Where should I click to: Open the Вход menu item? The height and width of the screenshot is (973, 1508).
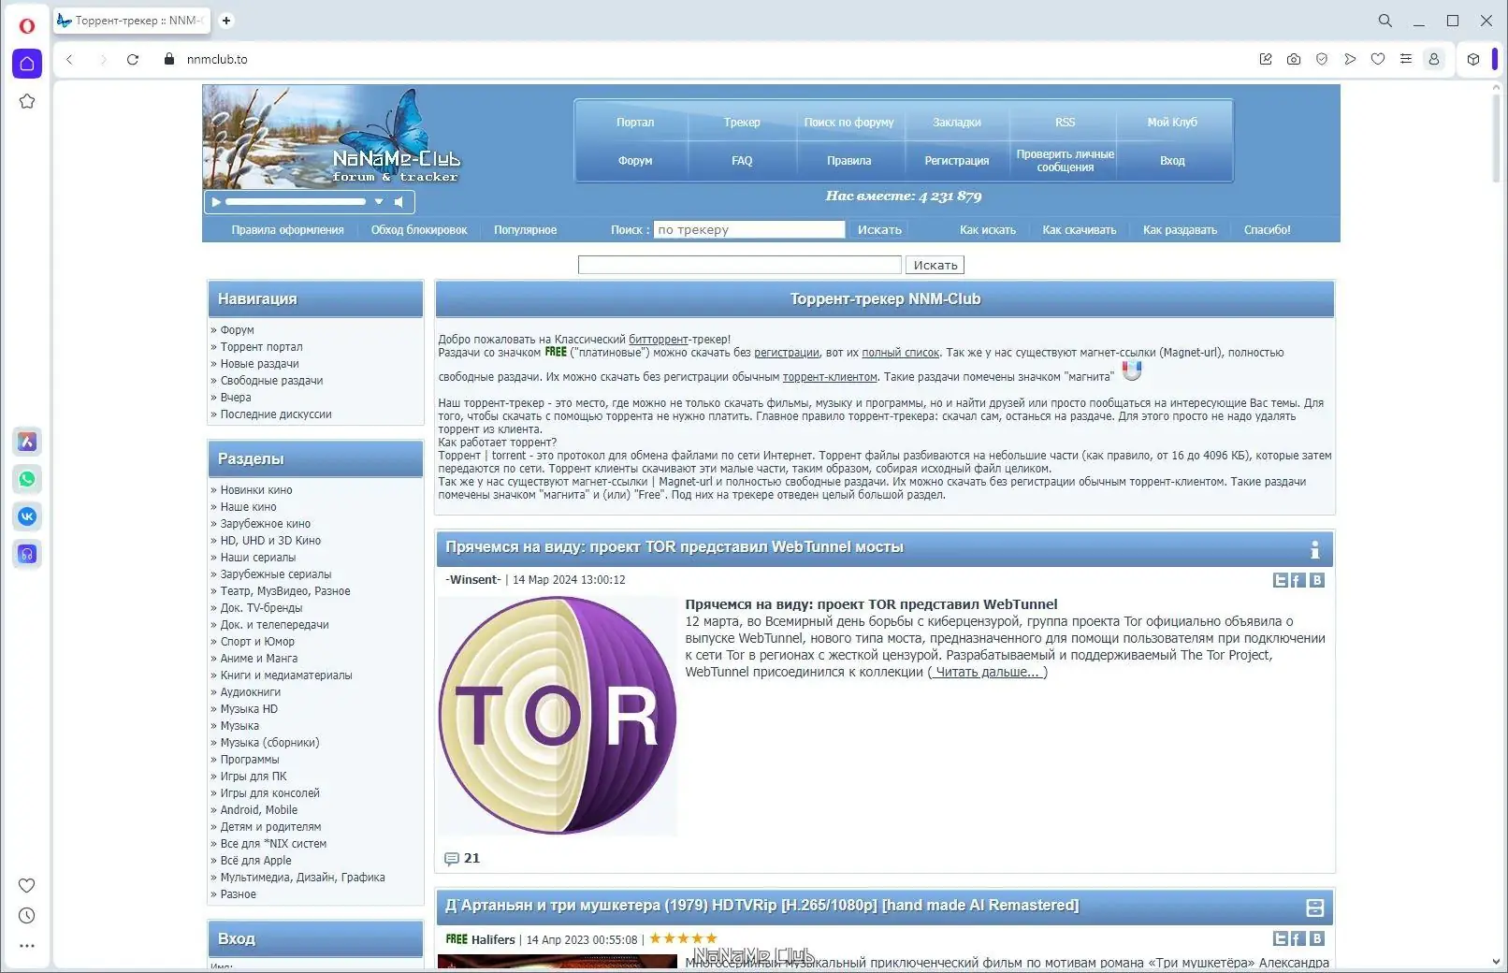(1172, 161)
